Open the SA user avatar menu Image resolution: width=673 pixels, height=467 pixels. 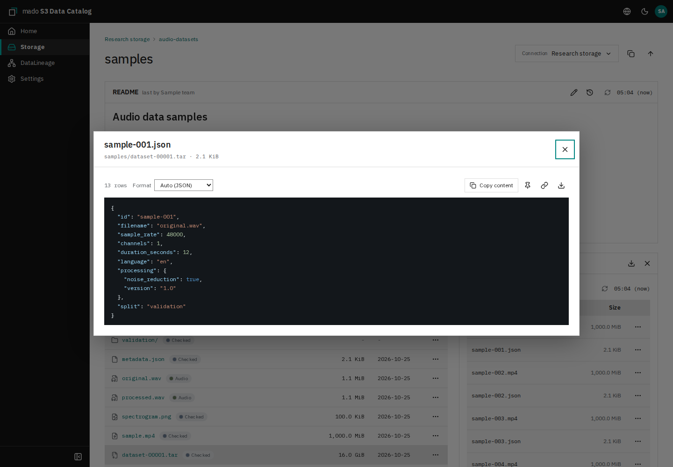click(661, 11)
